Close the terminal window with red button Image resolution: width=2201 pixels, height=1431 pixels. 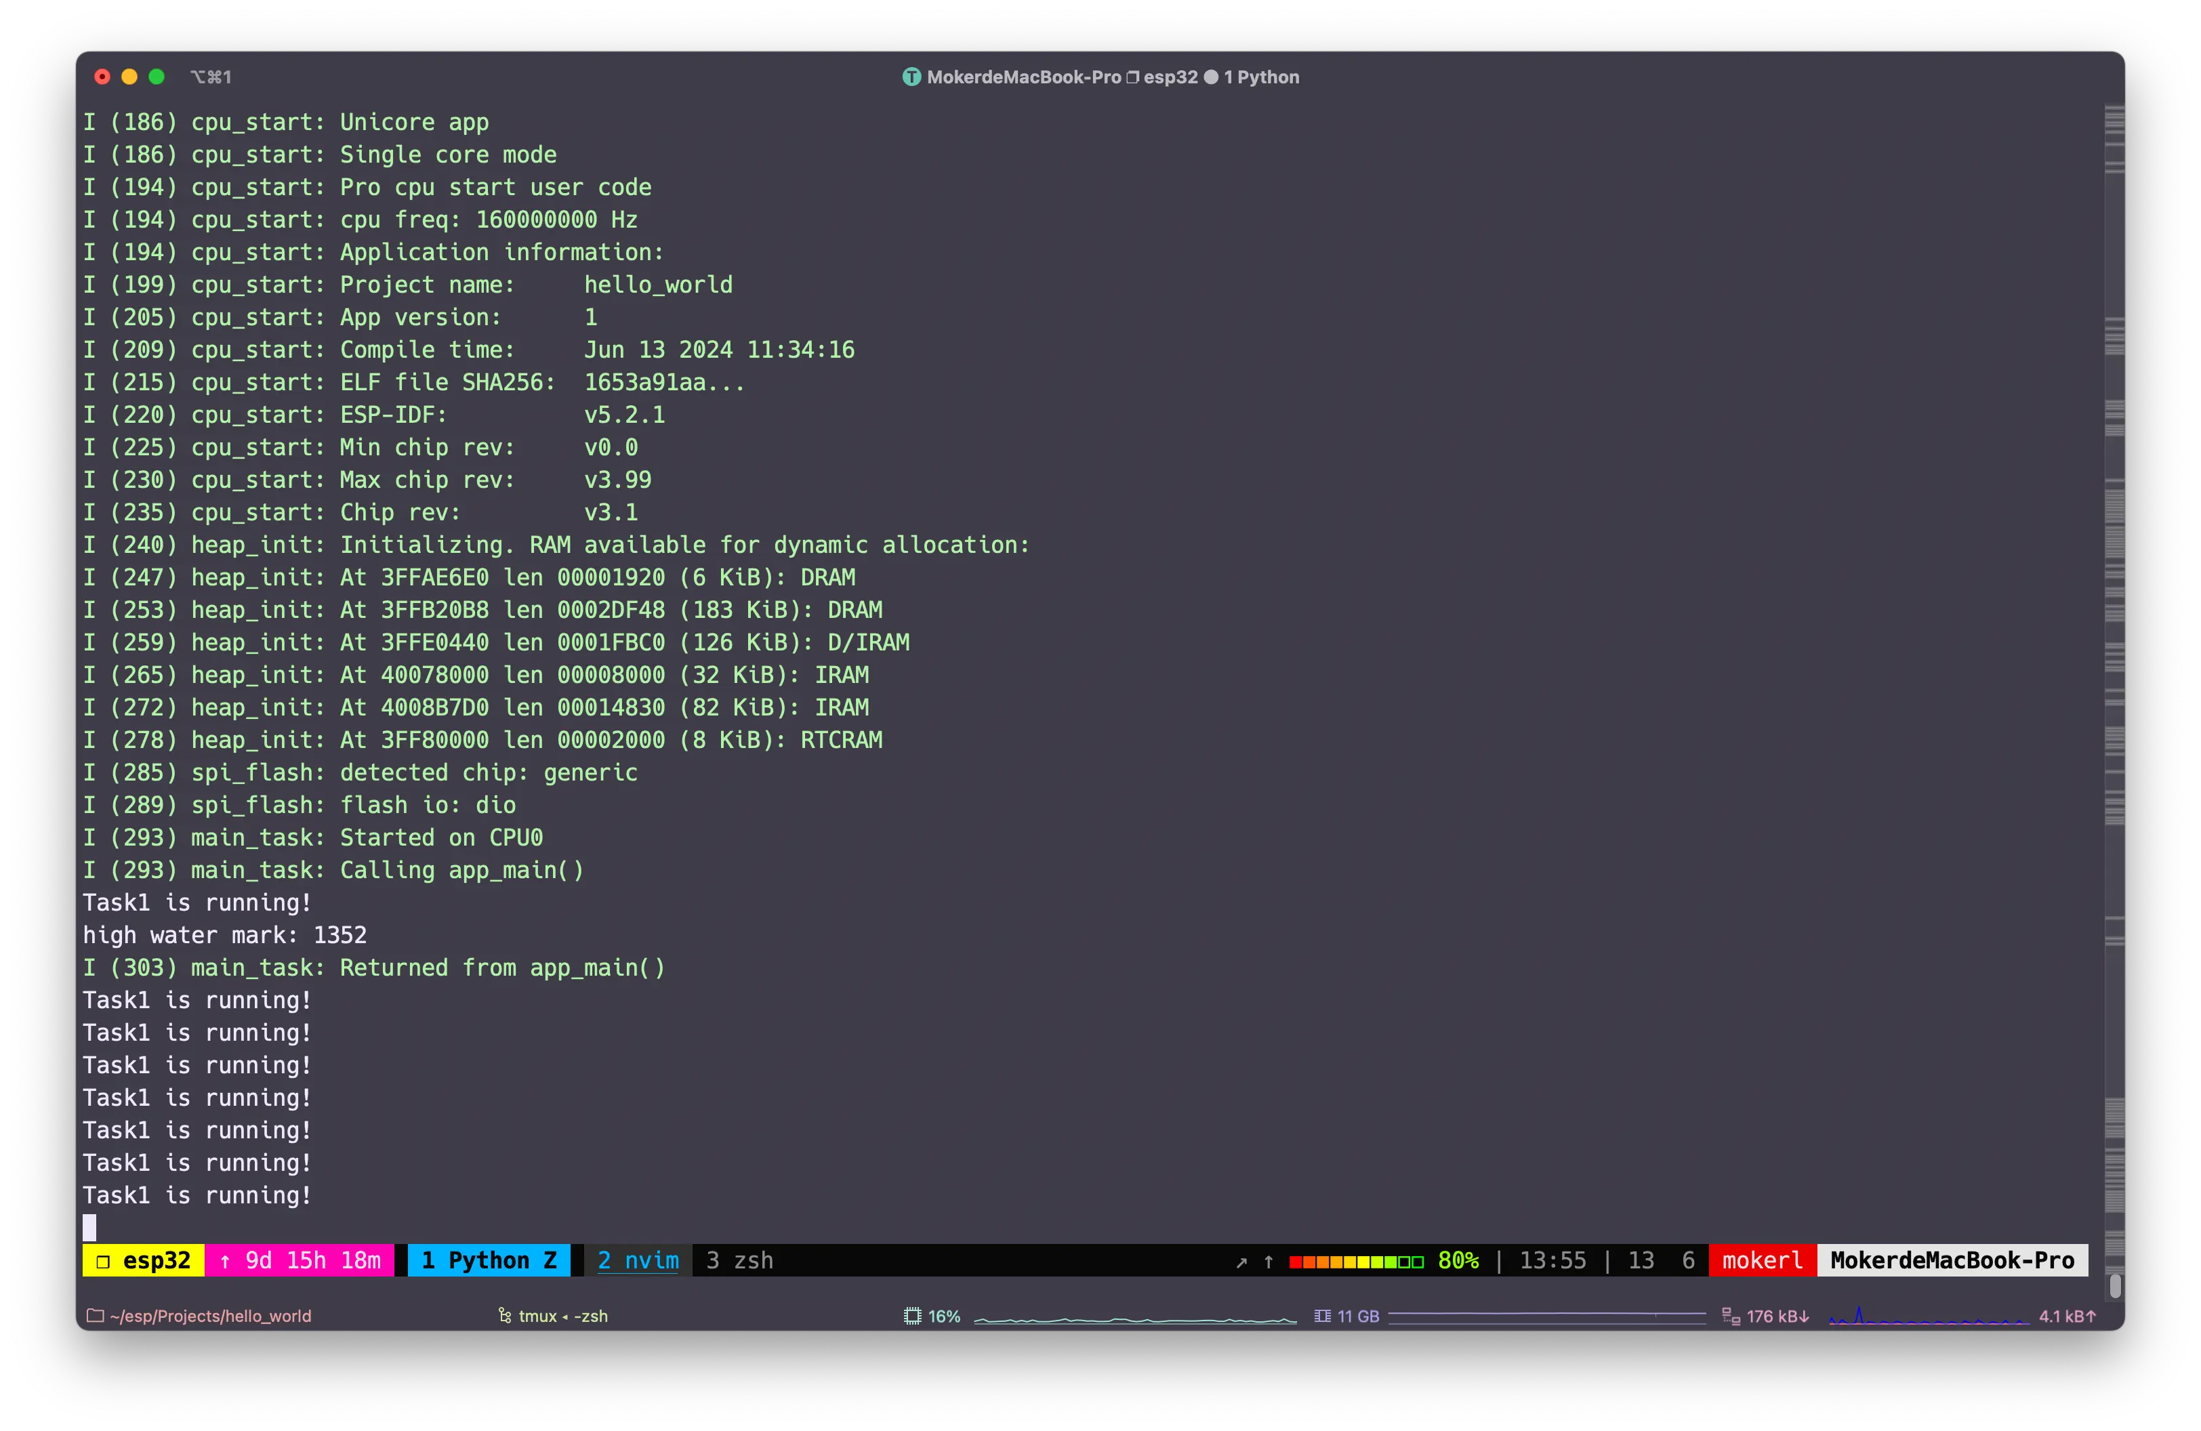pos(102,77)
